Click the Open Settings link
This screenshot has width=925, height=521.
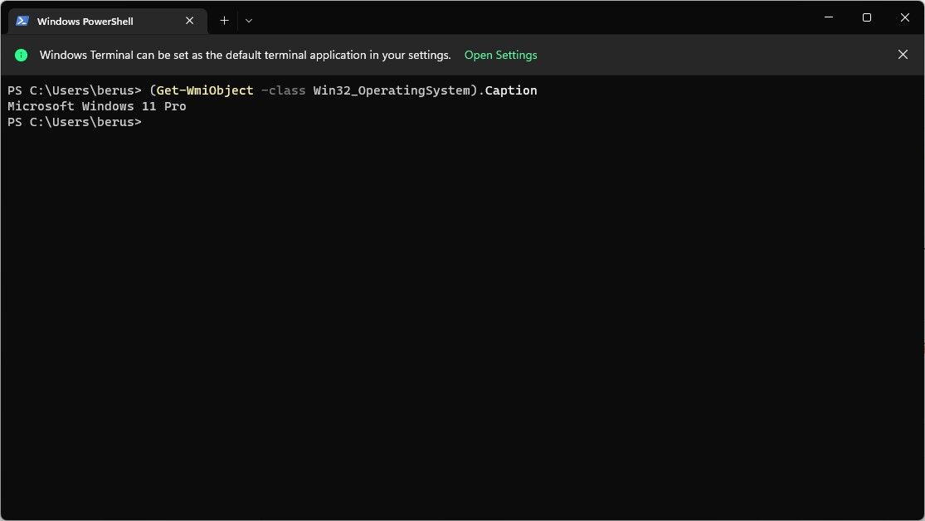pos(500,55)
